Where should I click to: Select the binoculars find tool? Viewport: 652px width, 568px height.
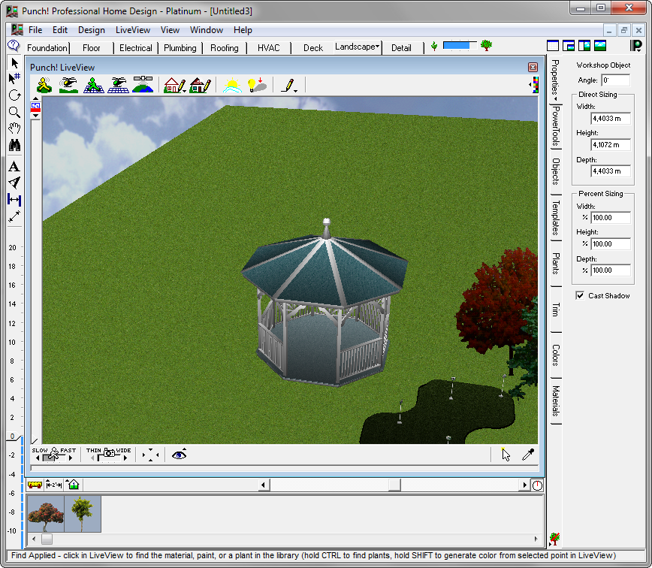[x=14, y=145]
